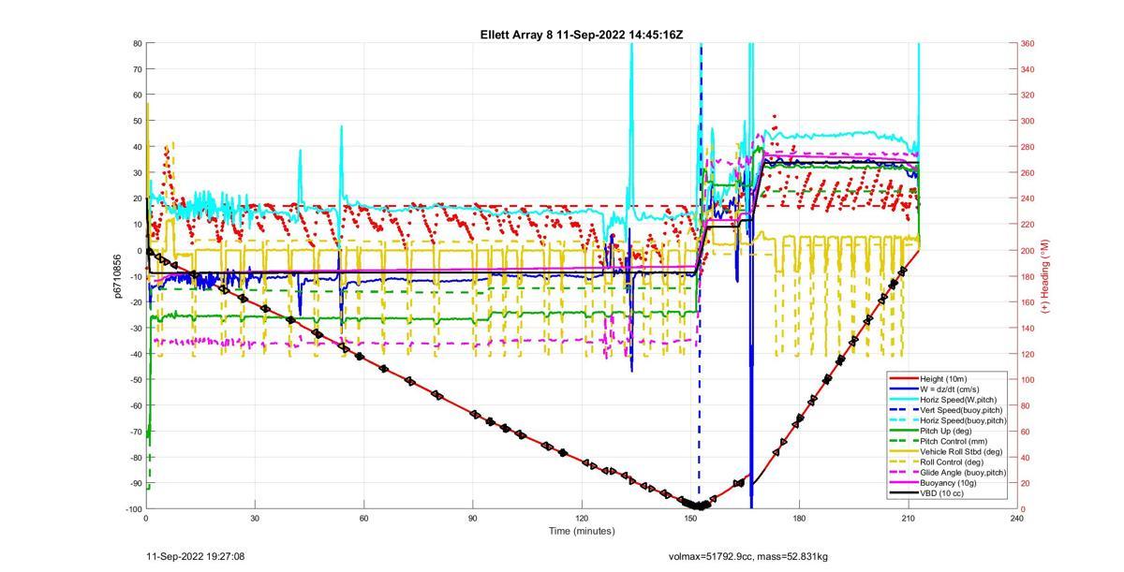
Task: Click the right-axis tick label "140"
Action: [1028, 329]
